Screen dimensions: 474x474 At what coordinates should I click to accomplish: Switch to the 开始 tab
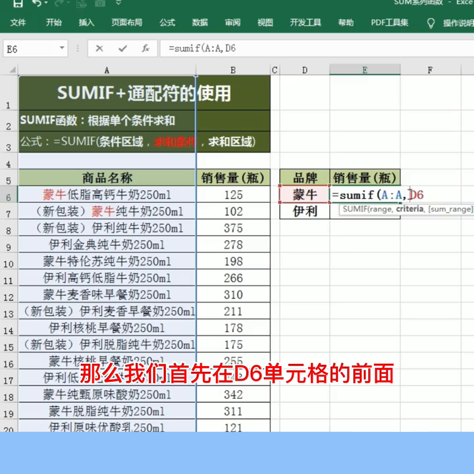[x=53, y=22]
